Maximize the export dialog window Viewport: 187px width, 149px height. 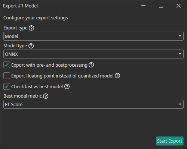click(161, 6)
